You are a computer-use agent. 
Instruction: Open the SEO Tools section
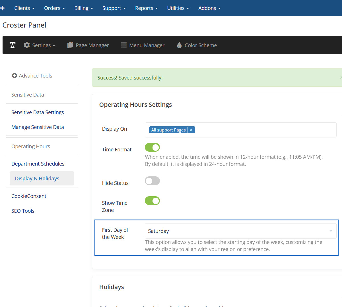pyautogui.click(x=23, y=211)
